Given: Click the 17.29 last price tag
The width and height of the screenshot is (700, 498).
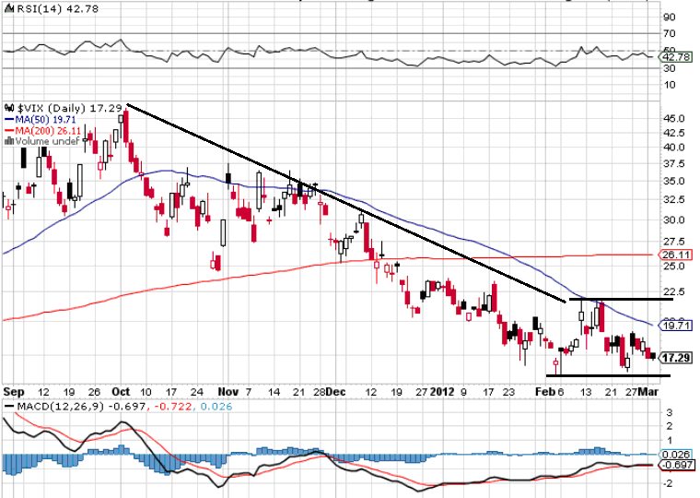Looking at the screenshot, I should tap(676, 358).
